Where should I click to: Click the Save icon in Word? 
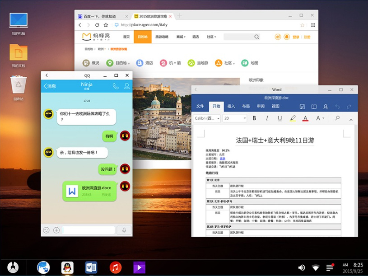302,107
